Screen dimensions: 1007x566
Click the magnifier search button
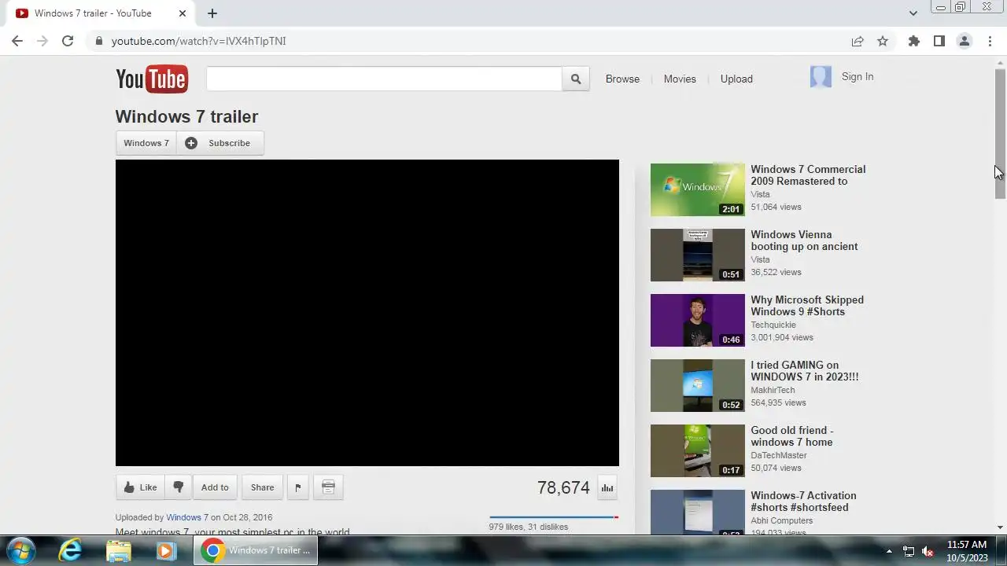(x=576, y=79)
